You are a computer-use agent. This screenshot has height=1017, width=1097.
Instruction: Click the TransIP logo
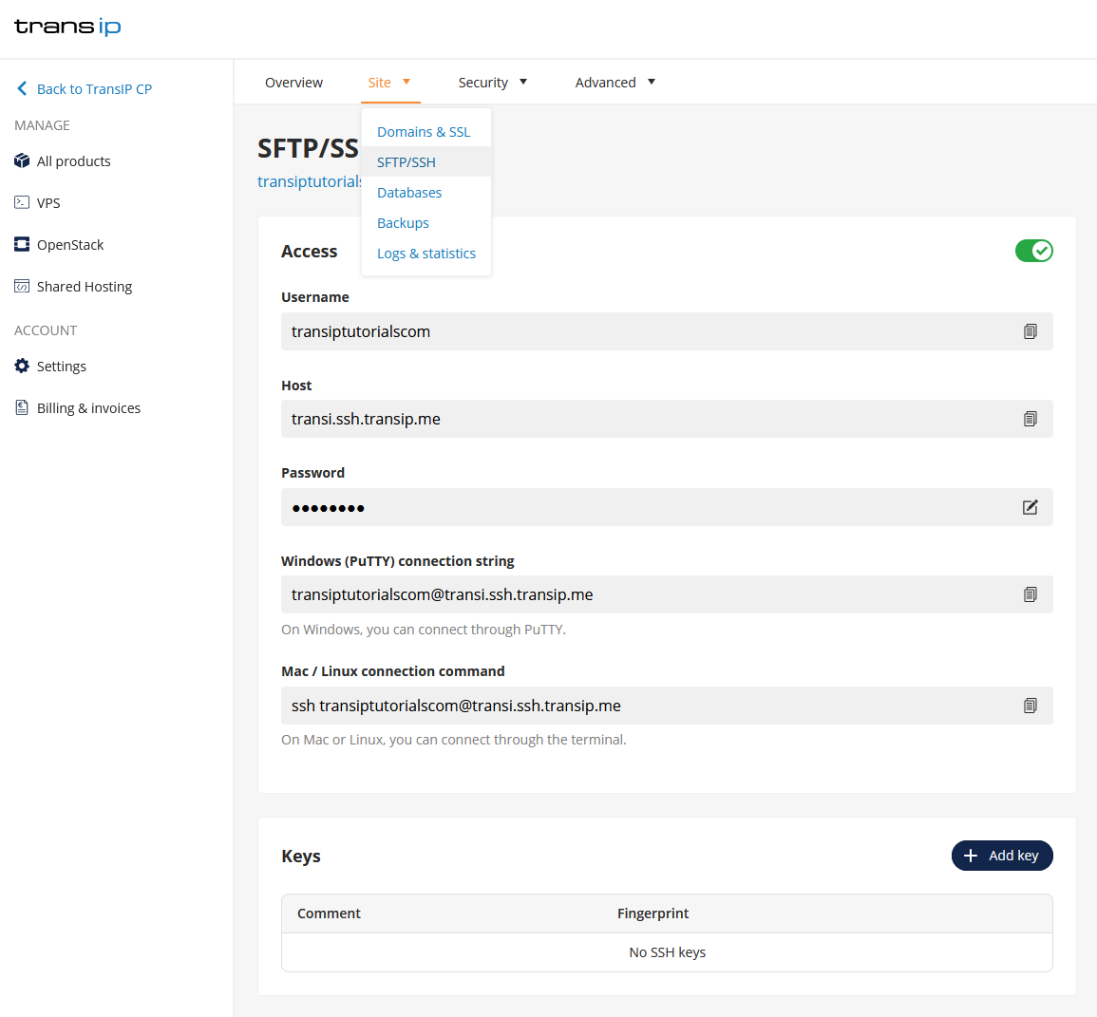tap(67, 27)
